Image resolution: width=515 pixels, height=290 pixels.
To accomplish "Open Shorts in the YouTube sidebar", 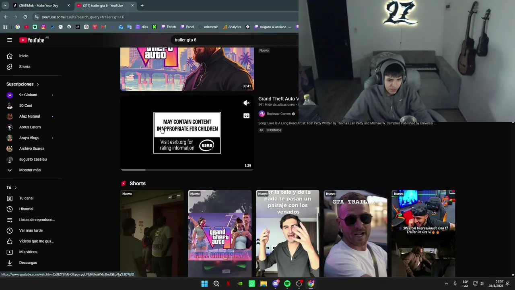I will [25, 66].
